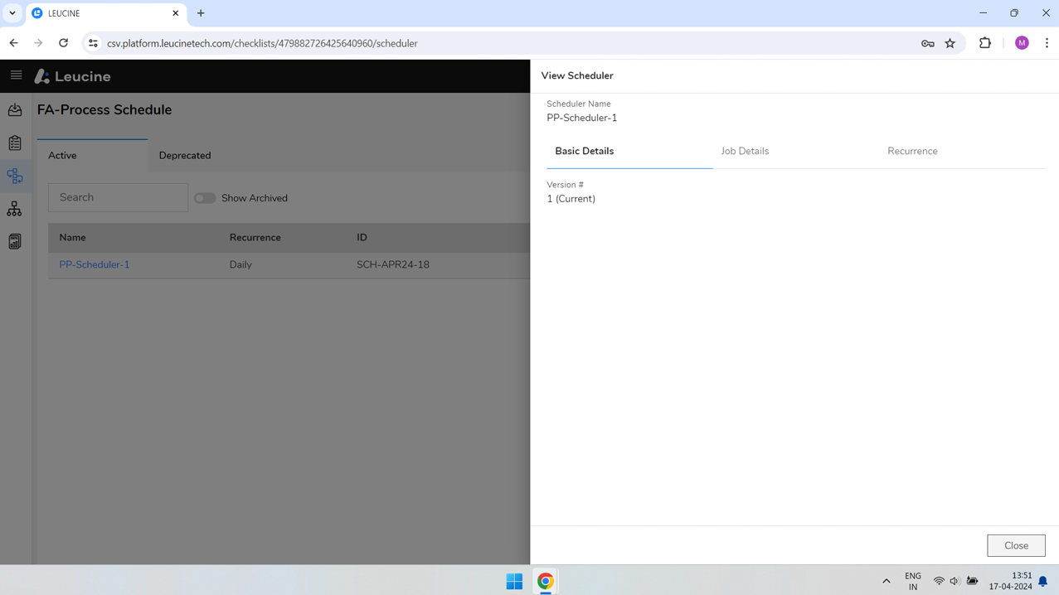Click the browser address bar URL
This screenshot has height=595, width=1059.
coord(262,43)
